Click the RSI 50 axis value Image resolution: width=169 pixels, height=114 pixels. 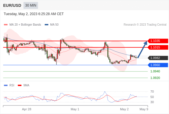tap(152, 97)
